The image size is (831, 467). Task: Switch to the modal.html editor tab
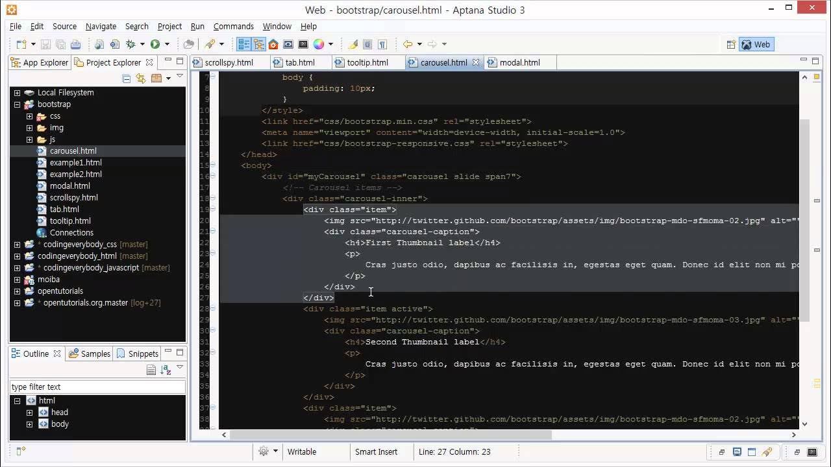(x=520, y=62)
